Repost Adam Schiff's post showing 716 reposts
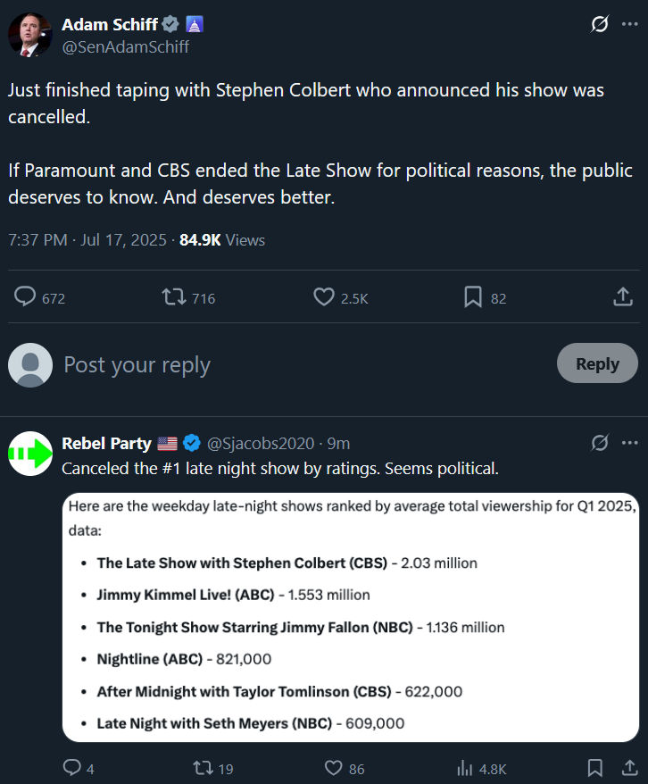Image resolution: width=648 pixels, height=784 pixels. pyautogui.click(x=173, y=297)
